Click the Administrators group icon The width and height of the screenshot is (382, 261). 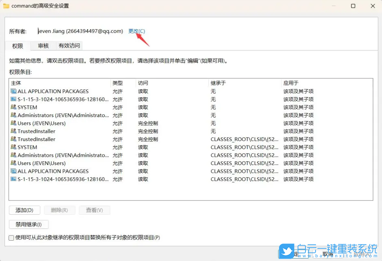pyautogui.click(x=13, y=115)
